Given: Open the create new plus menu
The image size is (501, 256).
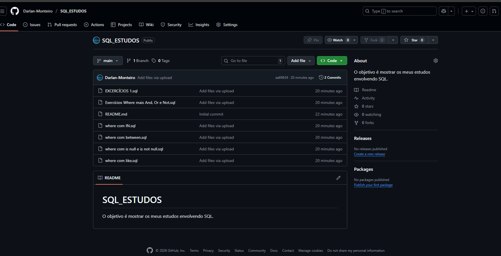Looking at the screenshot, I should pos(469,11).
